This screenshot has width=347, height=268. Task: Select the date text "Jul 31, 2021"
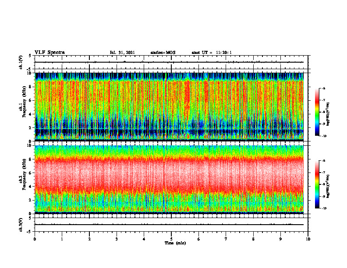coord(122,53)
